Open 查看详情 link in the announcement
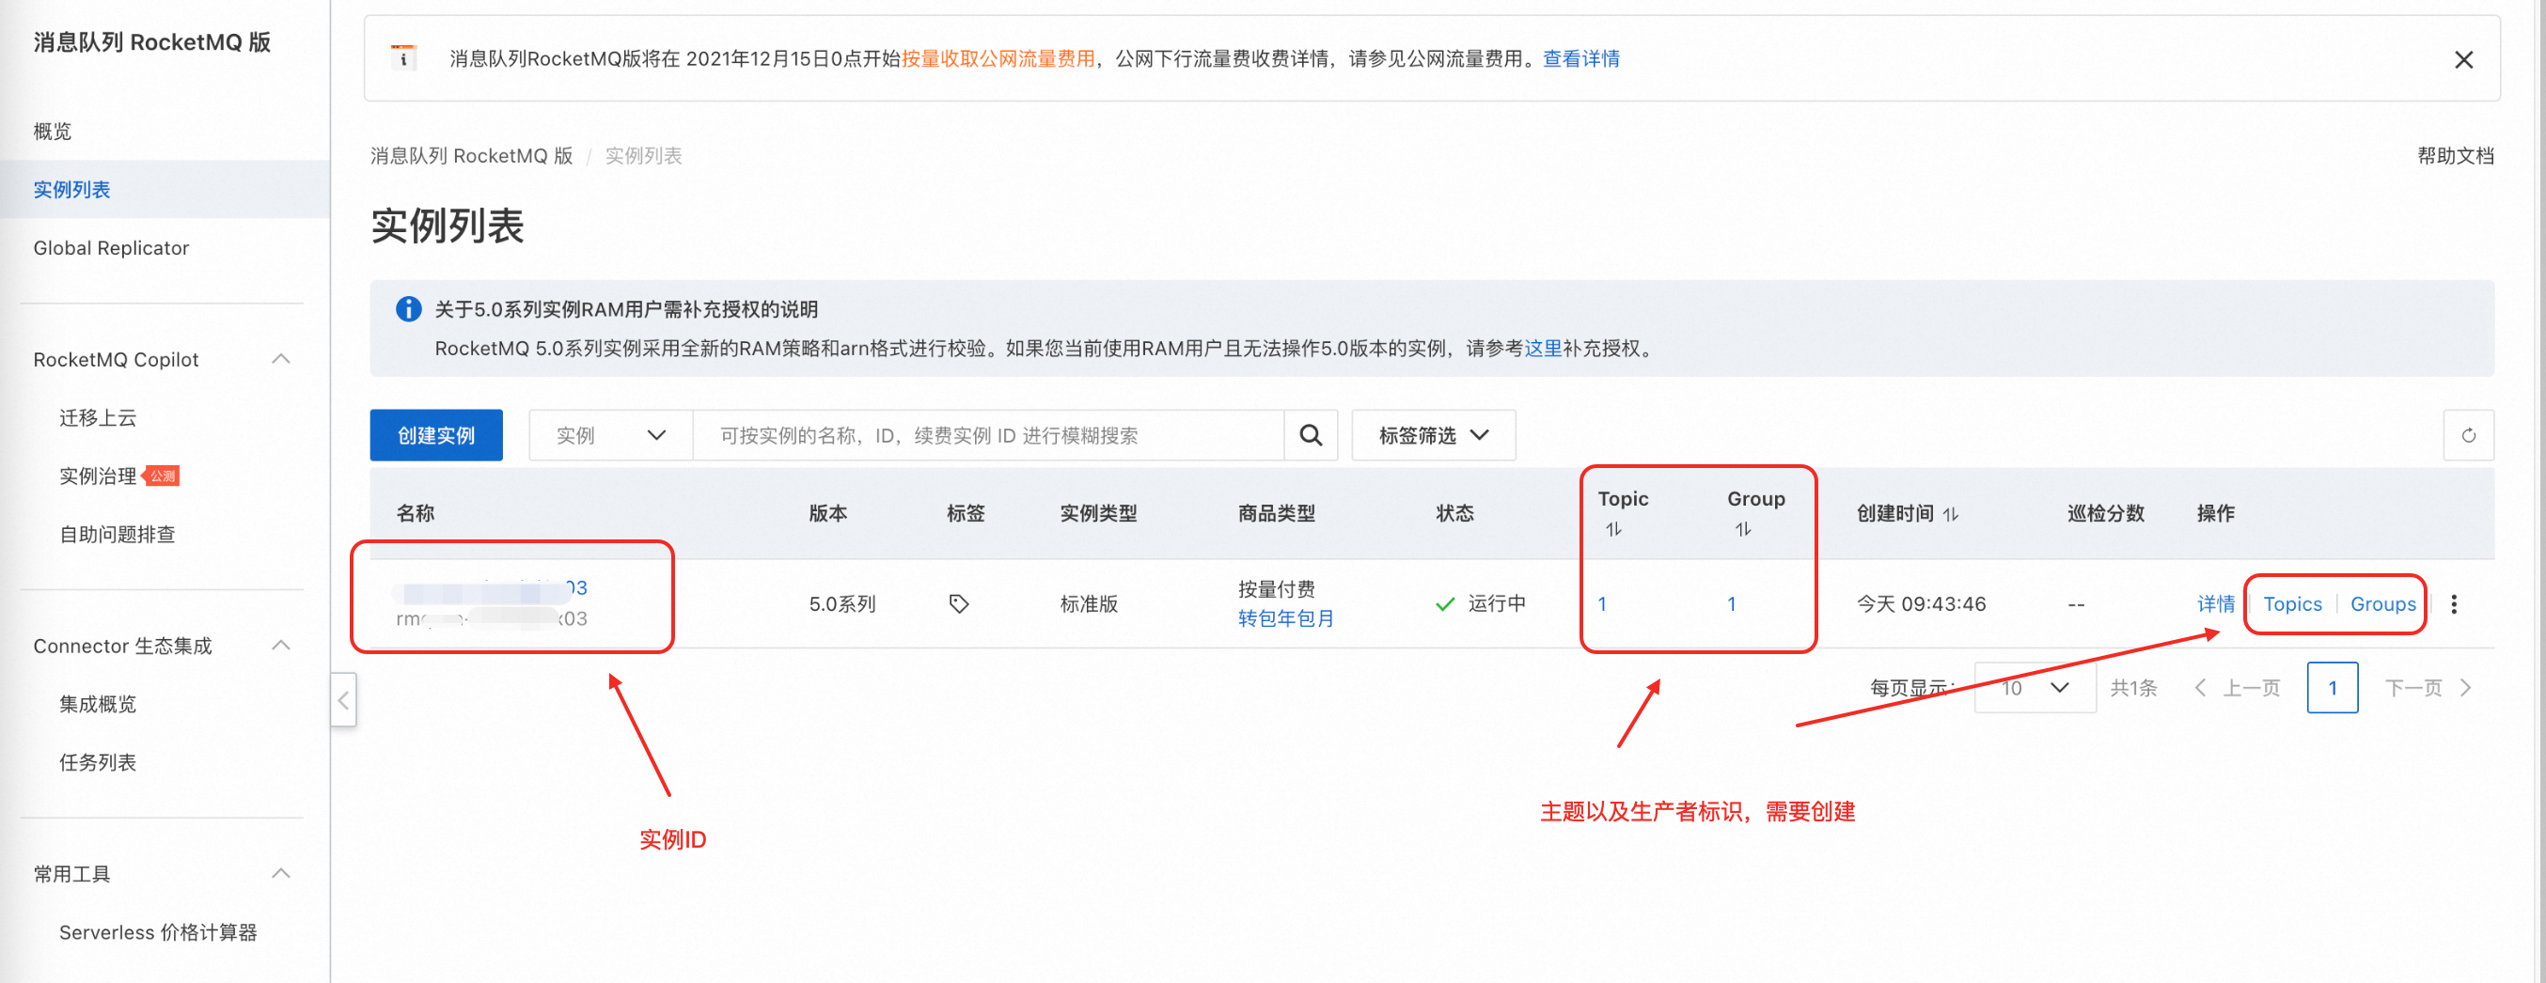 [1580, 59]
